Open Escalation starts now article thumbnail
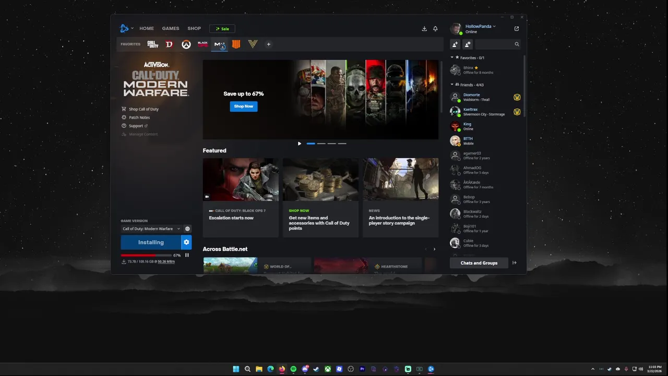Screen dimensions: 668x376 point(241,180)
